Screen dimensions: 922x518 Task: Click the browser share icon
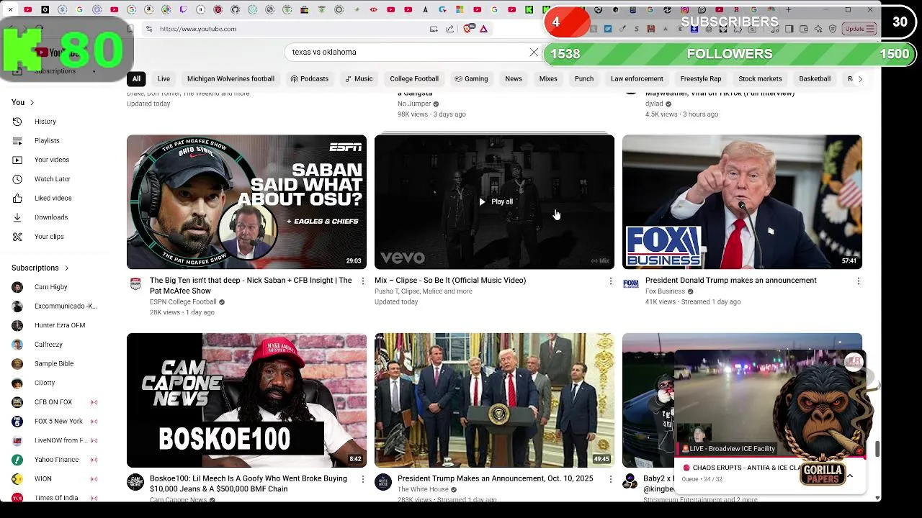(450, 29)
